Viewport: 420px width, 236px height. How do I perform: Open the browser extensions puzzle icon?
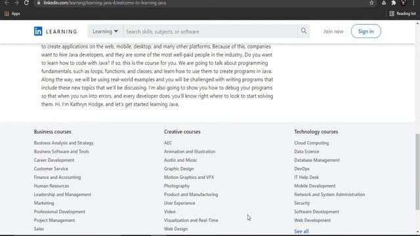coord(394,3)
